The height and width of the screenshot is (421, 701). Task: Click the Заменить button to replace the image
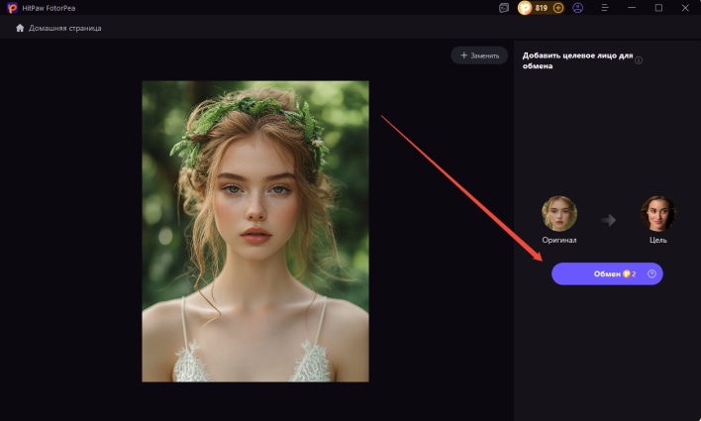tap(479, 55)
